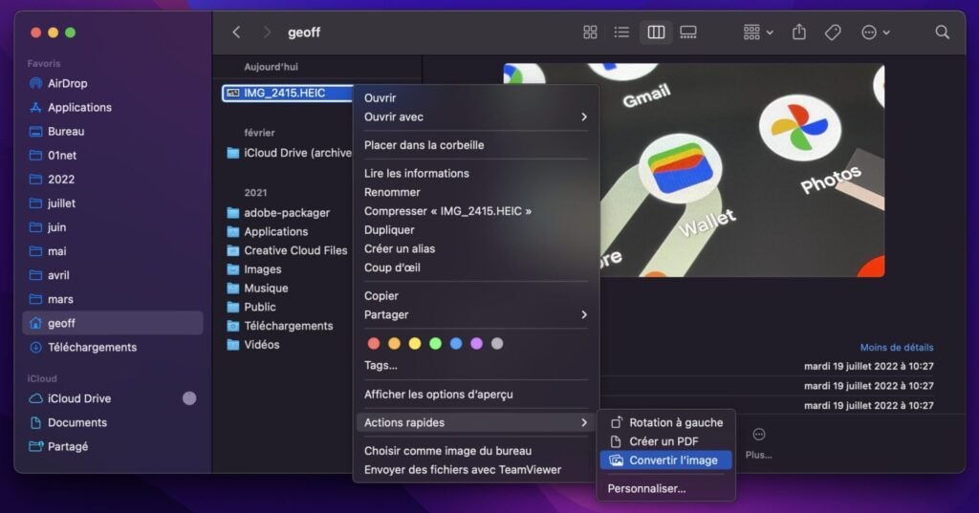Image resolution: width=979 pixels, height=513 pixels.
Task: Open the ellipsis actions menu in toolbar
Action: click(x=876, y=32)
